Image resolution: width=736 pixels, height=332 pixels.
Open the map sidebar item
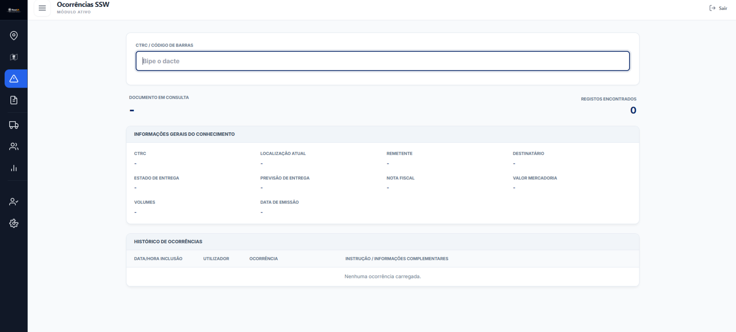coord(14,57)
